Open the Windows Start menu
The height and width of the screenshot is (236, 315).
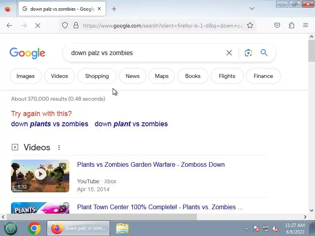(x=11, y=229)
